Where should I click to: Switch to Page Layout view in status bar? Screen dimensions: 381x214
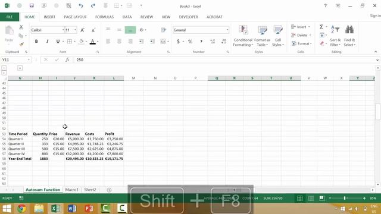(x=311, y=198)
